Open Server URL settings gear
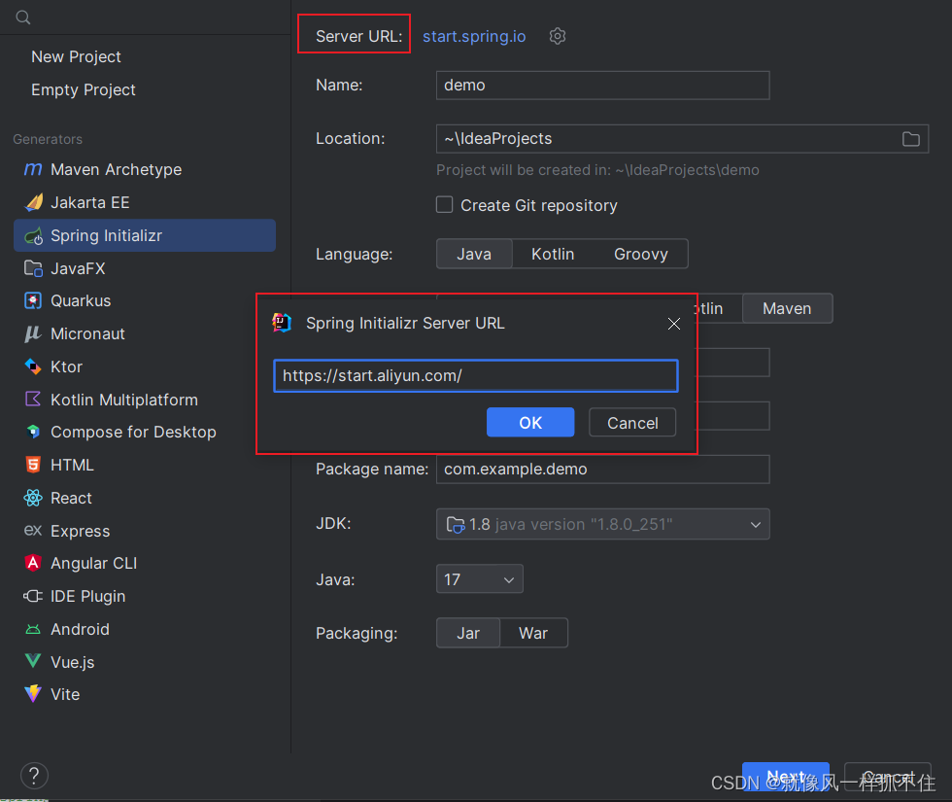Screen dimensions: 952x802 point(558,37)
